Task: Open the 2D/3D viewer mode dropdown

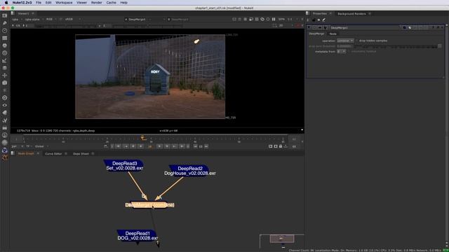Action: click(x=283, y=25)
